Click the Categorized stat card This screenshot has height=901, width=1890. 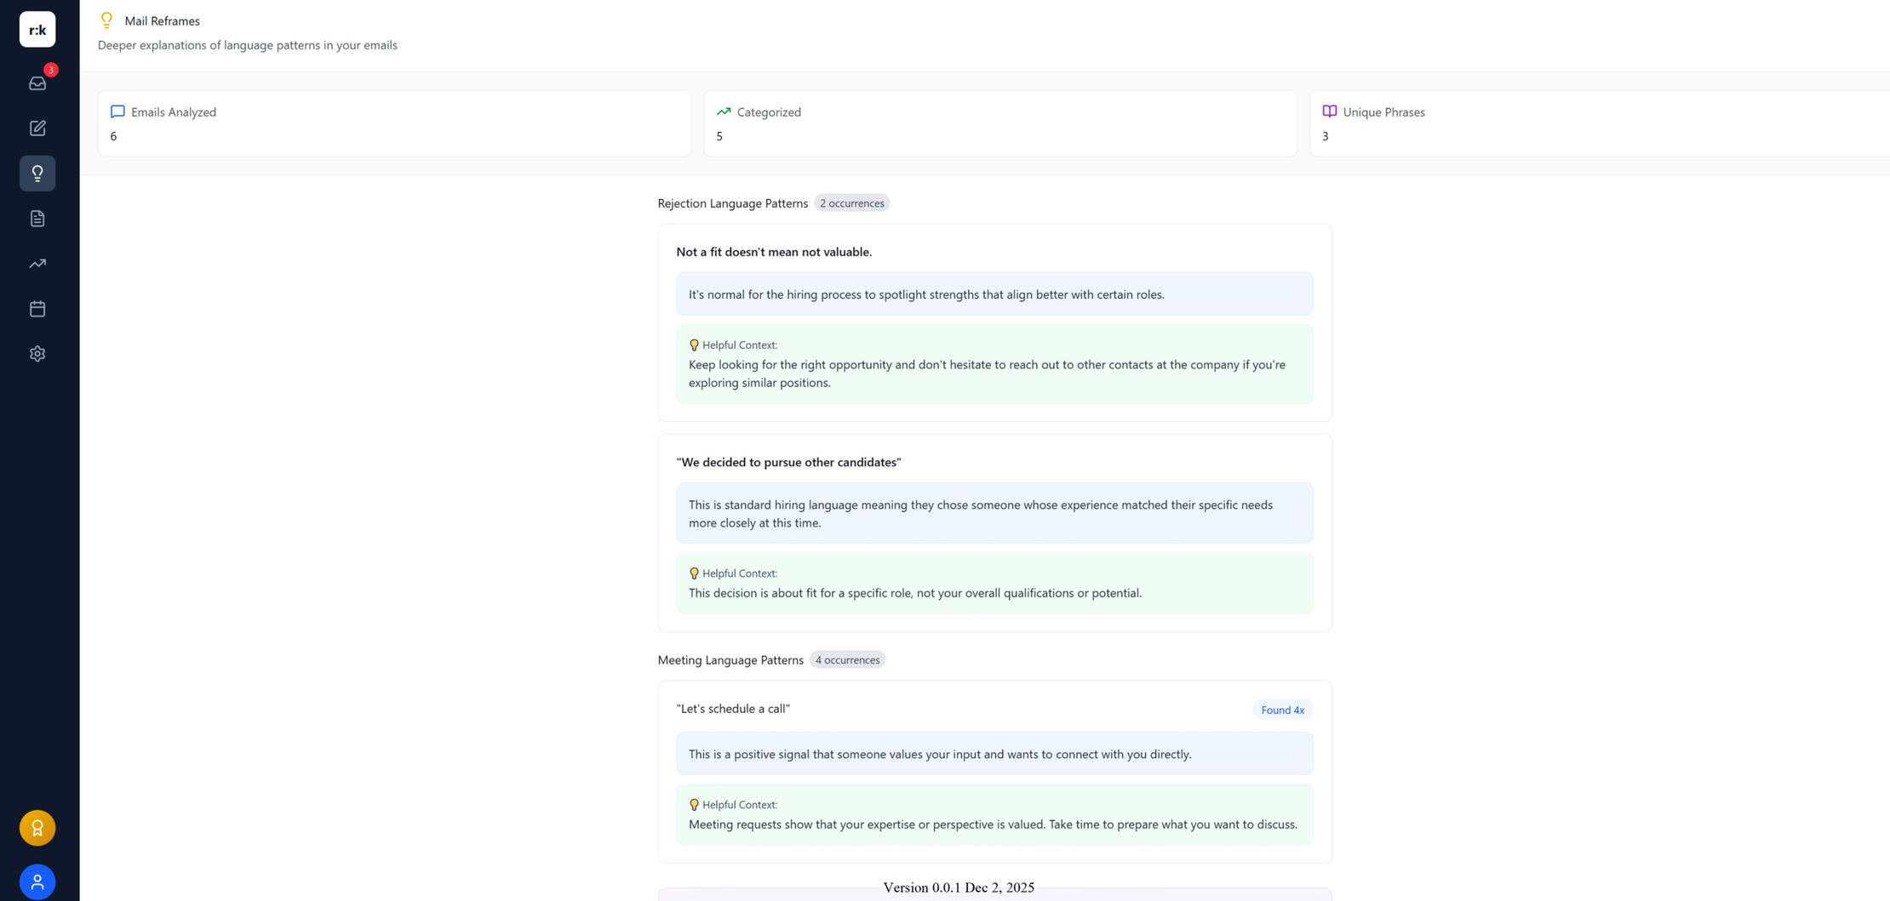point(999,123)
